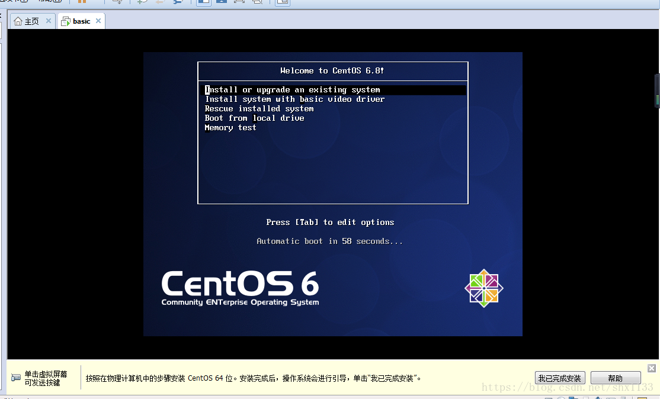Click the 单击虚拟屏幕可发送按键 hint text
Screen dimensions: 660x399
pos(46,378)
